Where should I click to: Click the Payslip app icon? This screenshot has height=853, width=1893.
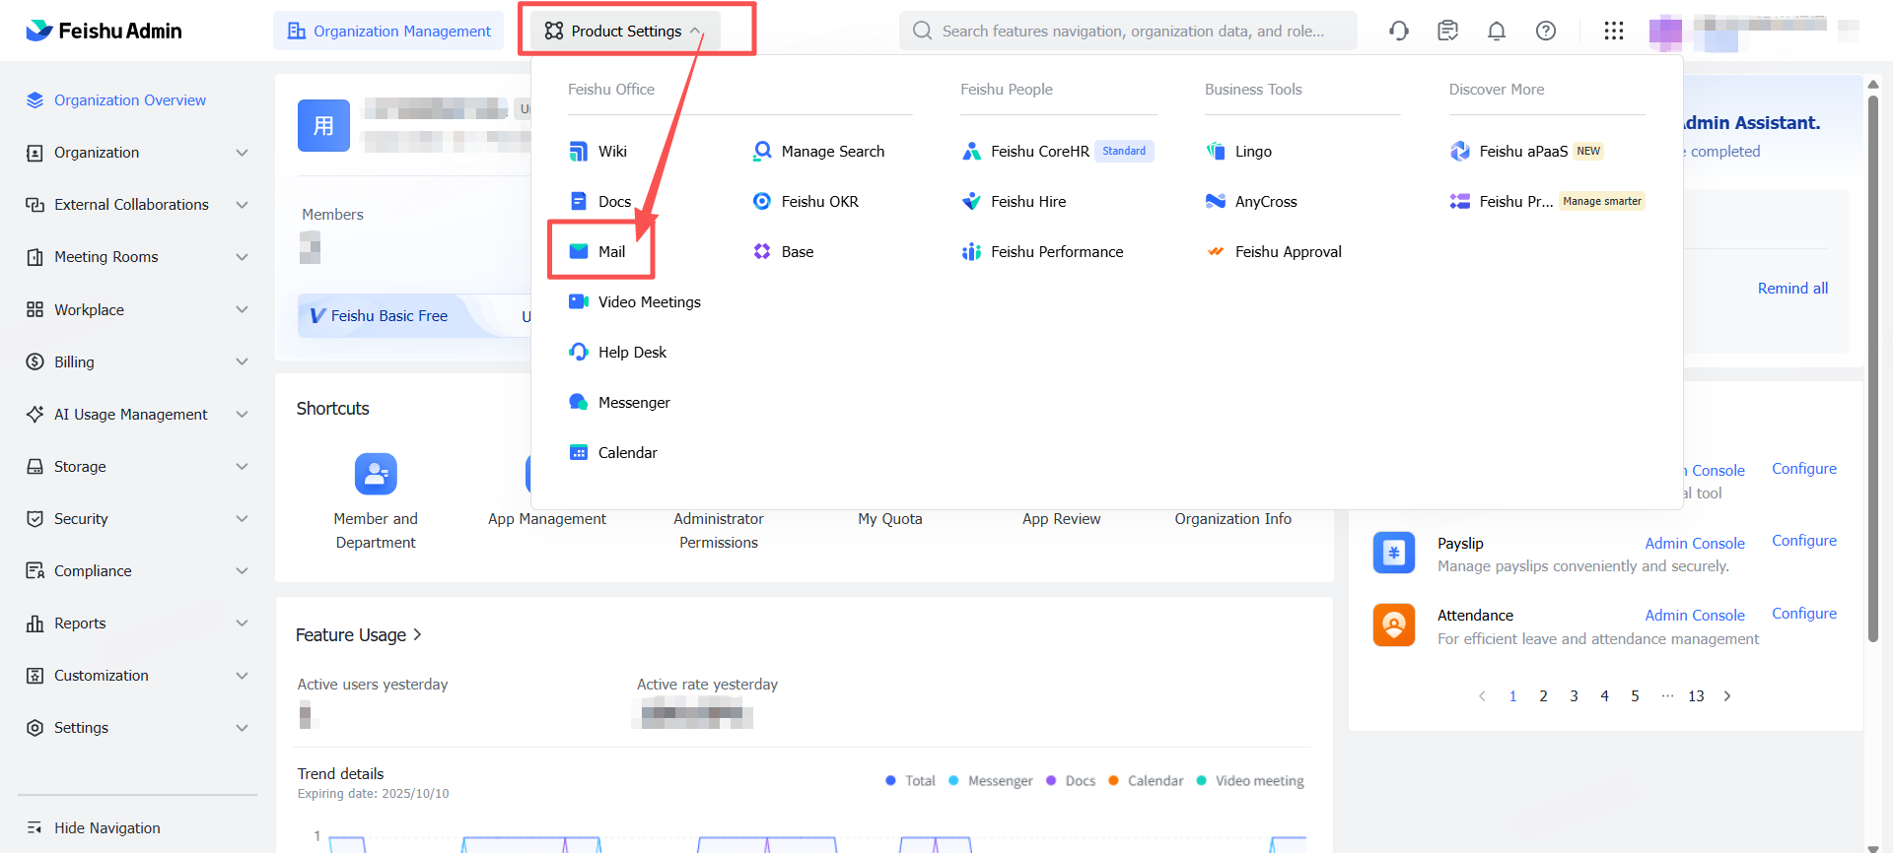(1393, 553)
